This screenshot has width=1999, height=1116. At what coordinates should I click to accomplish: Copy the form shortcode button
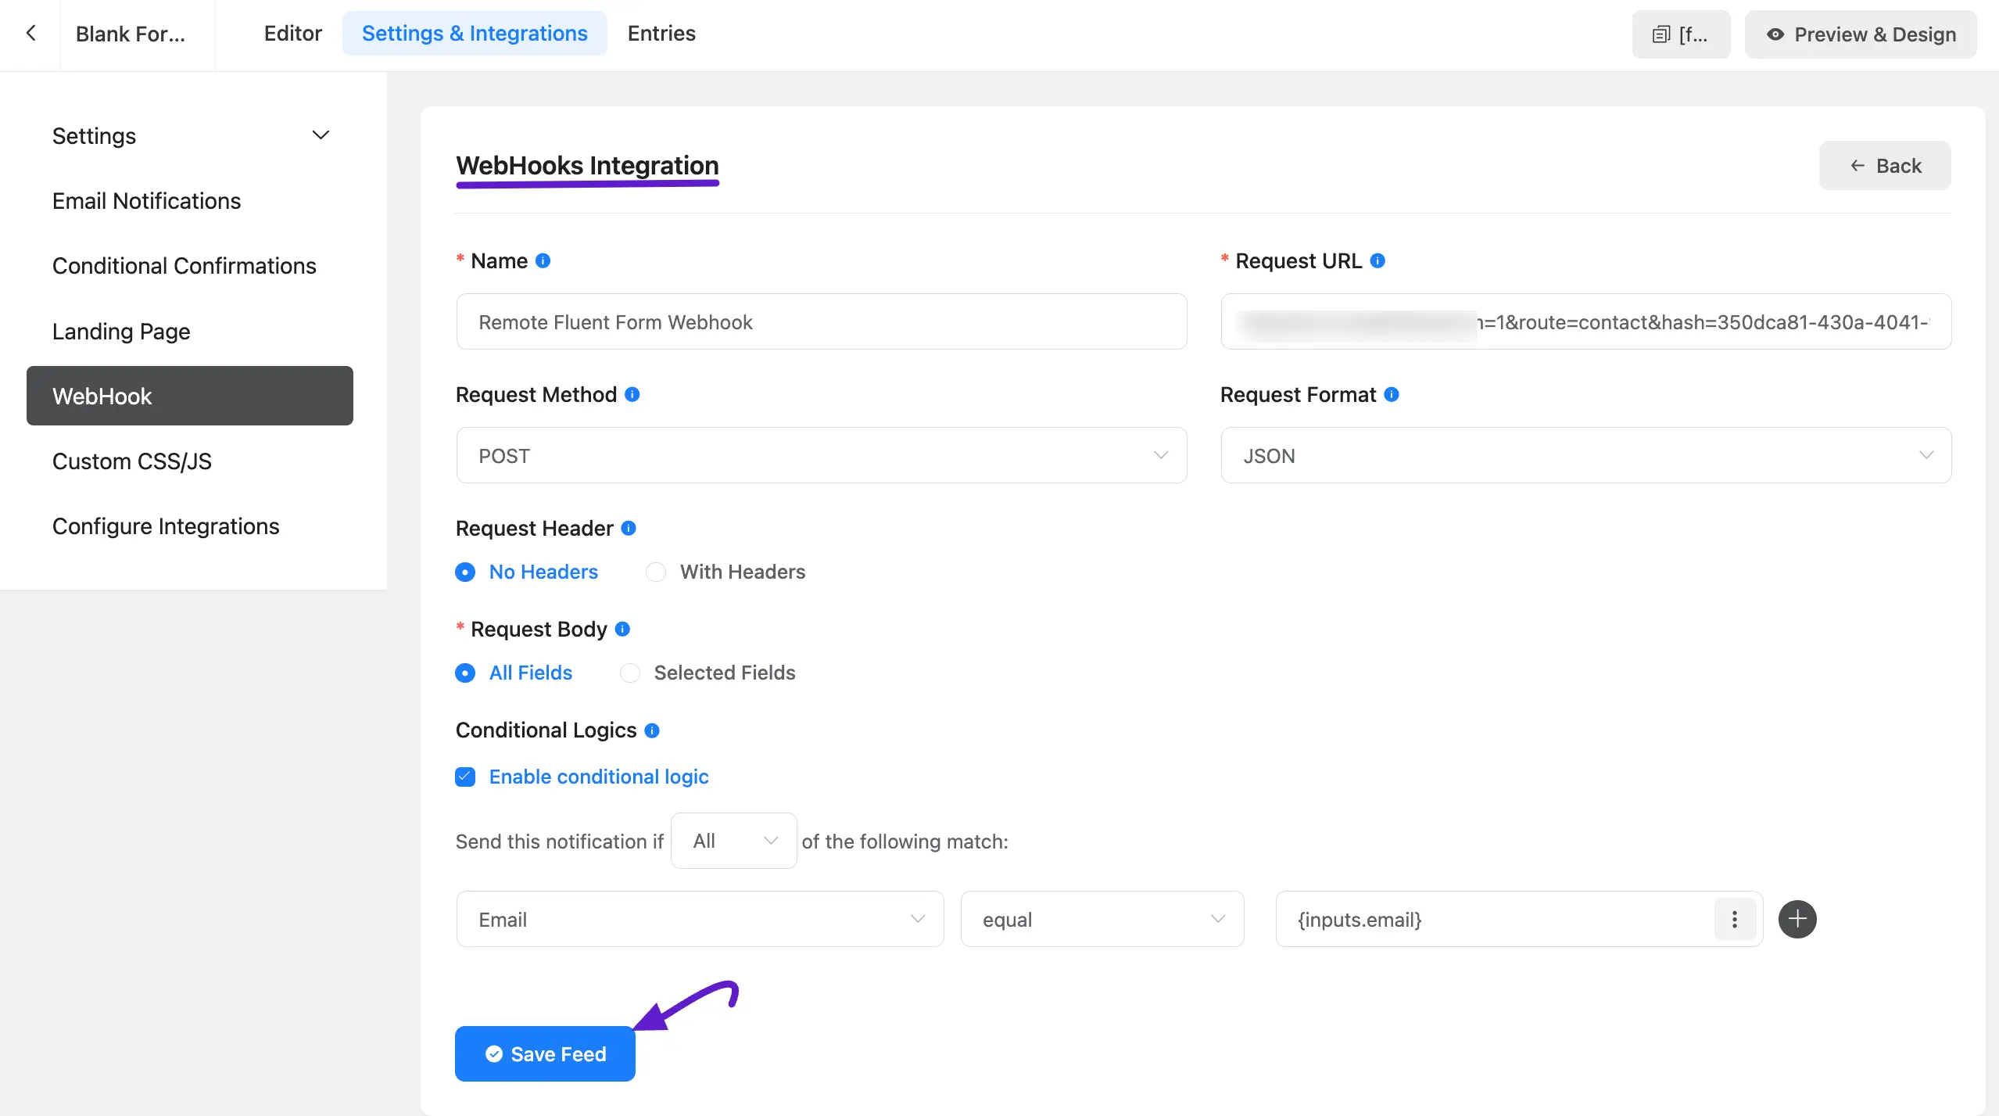[x=1681, y=34]
